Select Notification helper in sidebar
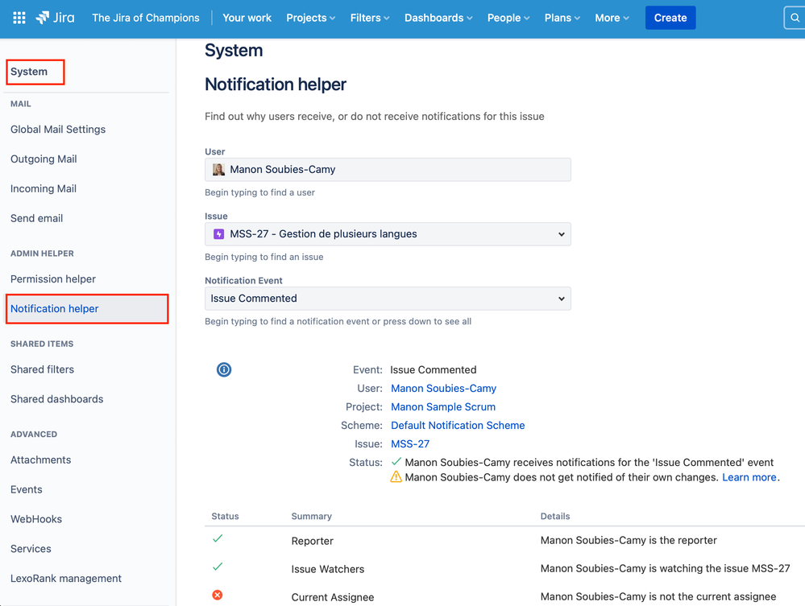Viewport: 805px width, 606px height. click(x=87, y=309)
